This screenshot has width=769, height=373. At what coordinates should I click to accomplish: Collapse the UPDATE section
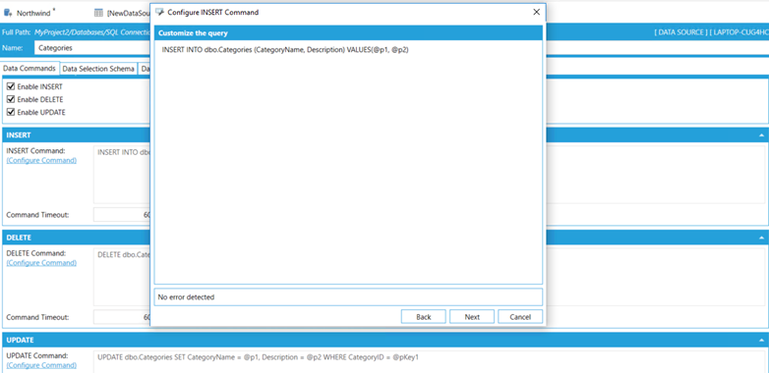click(761, 340)
